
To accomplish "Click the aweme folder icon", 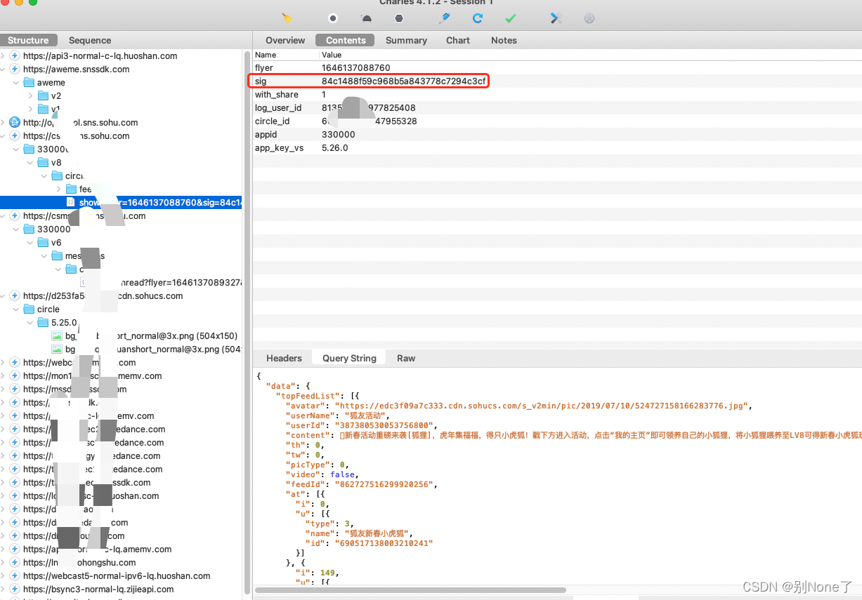I will click(30, 82).
